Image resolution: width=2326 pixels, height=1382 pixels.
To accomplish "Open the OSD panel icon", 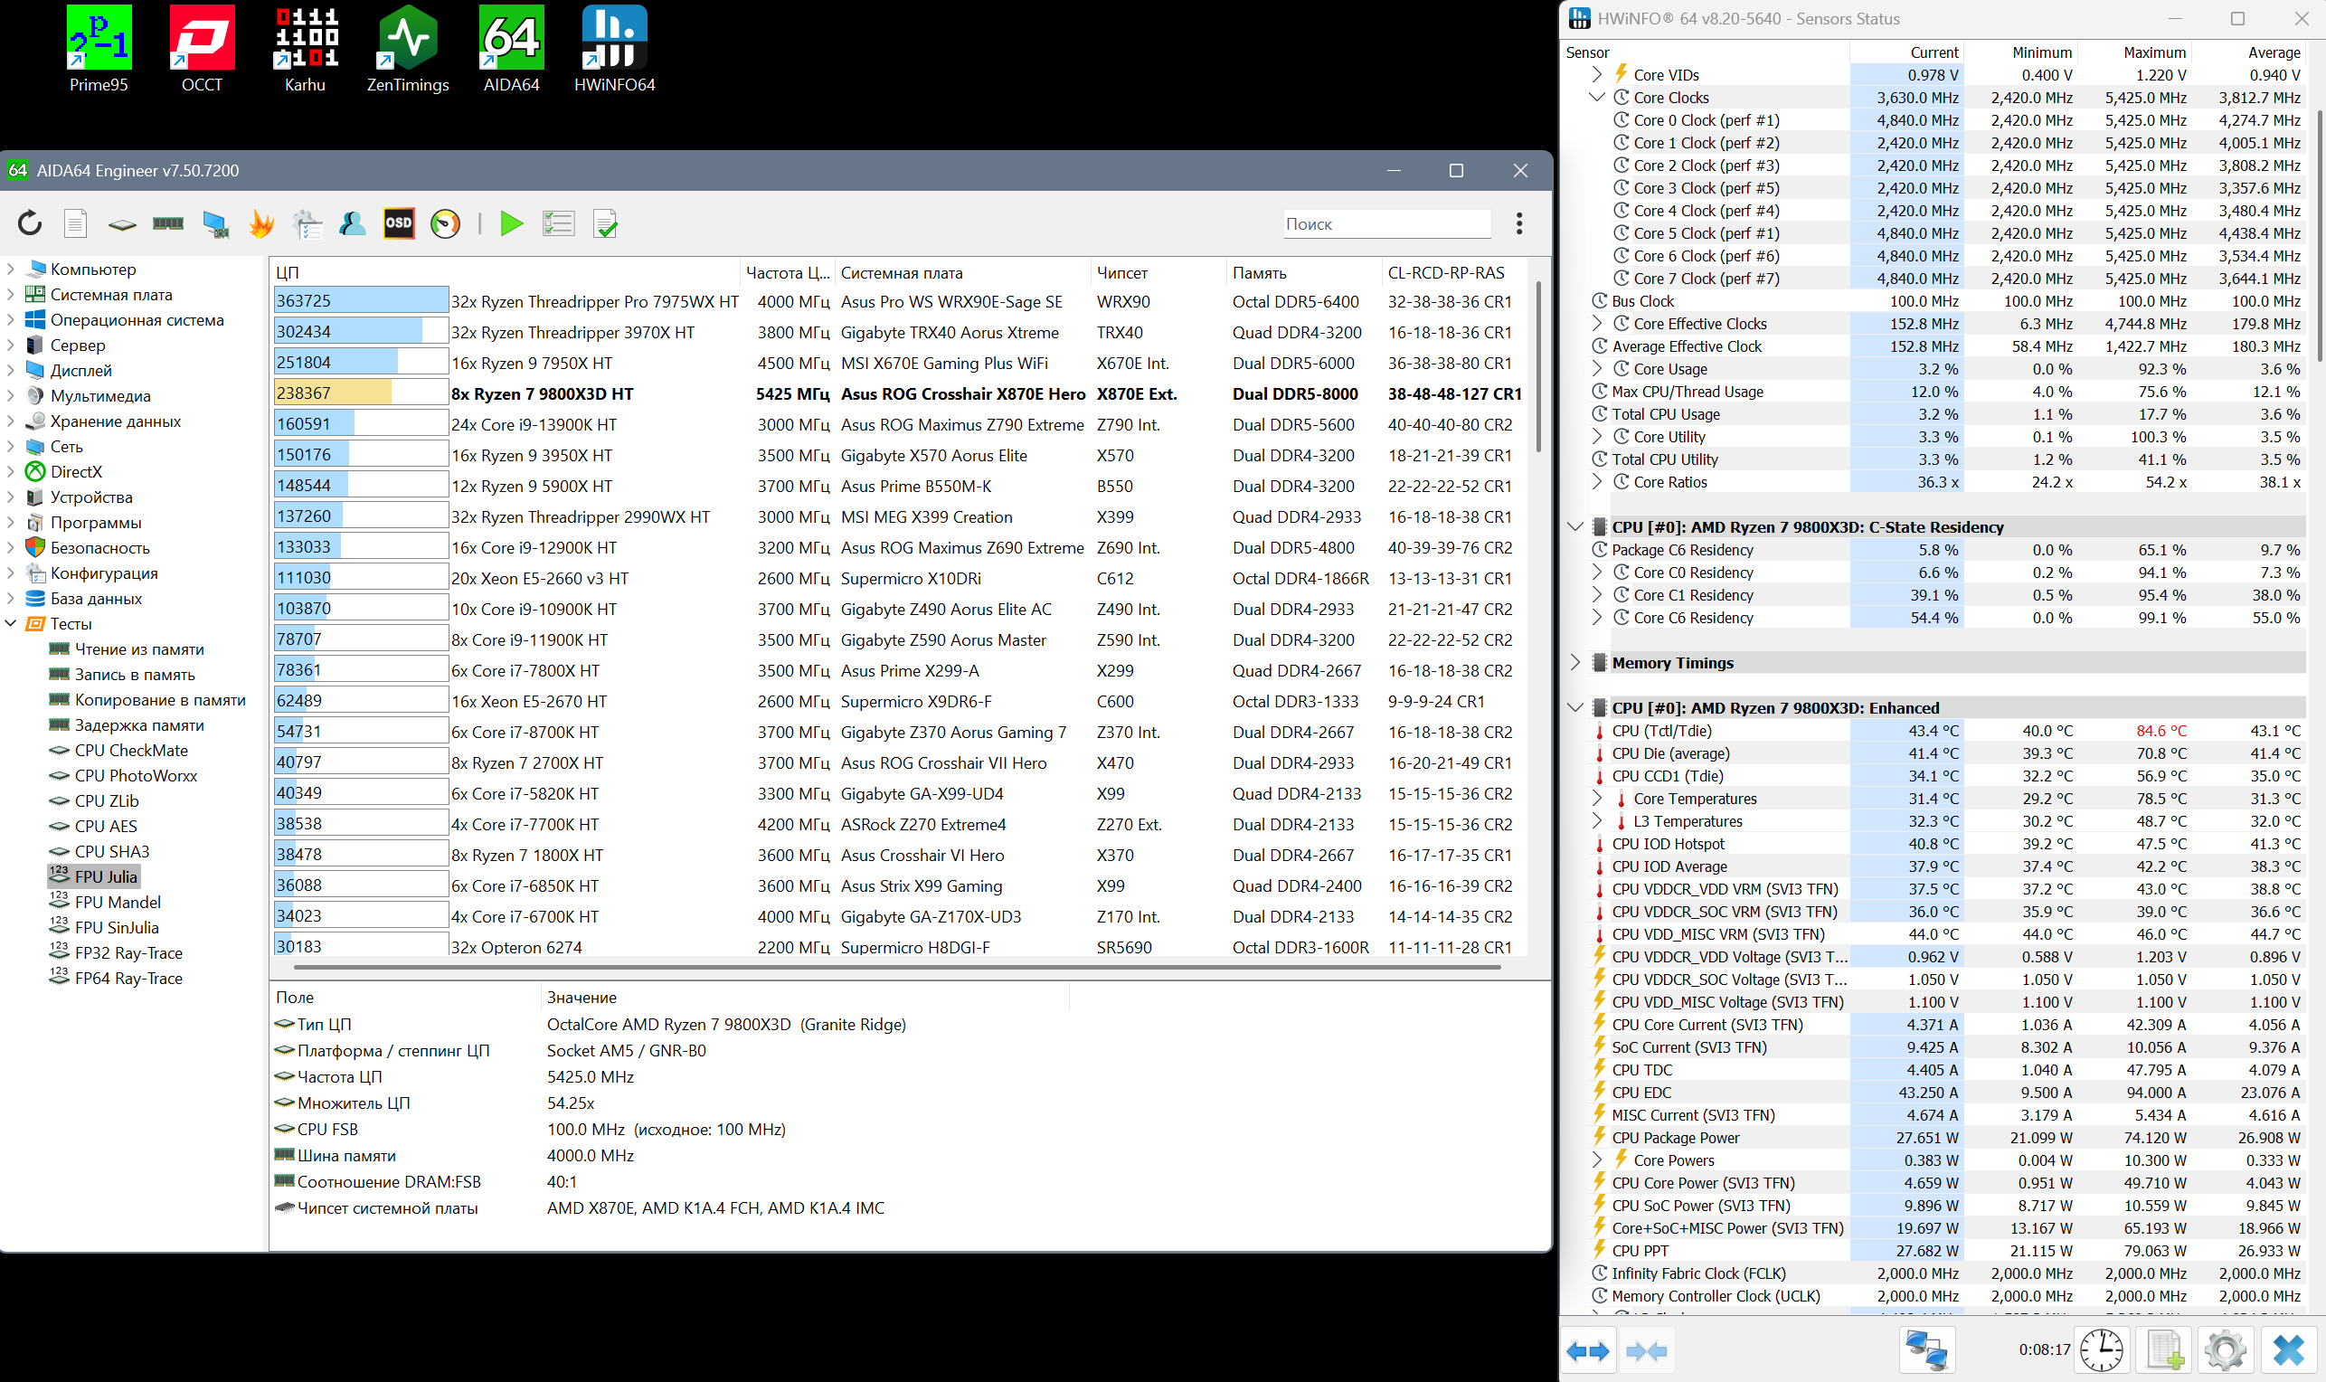I will click(x=399, y=223).
